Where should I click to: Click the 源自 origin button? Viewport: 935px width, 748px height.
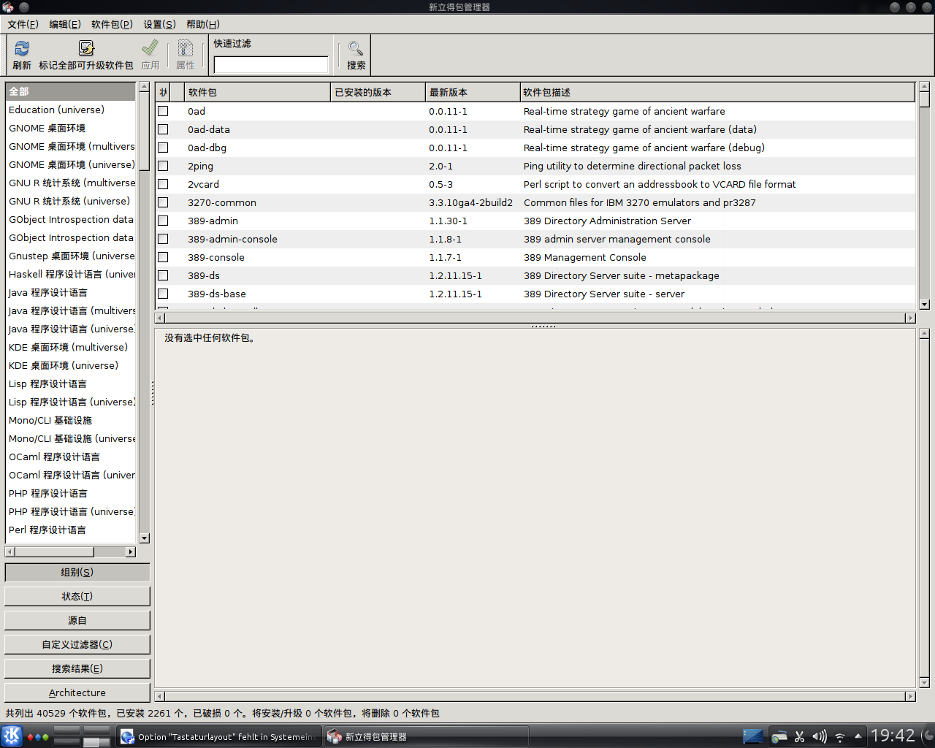(77, 620)
